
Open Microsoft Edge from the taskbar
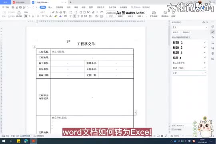point(26,141)
